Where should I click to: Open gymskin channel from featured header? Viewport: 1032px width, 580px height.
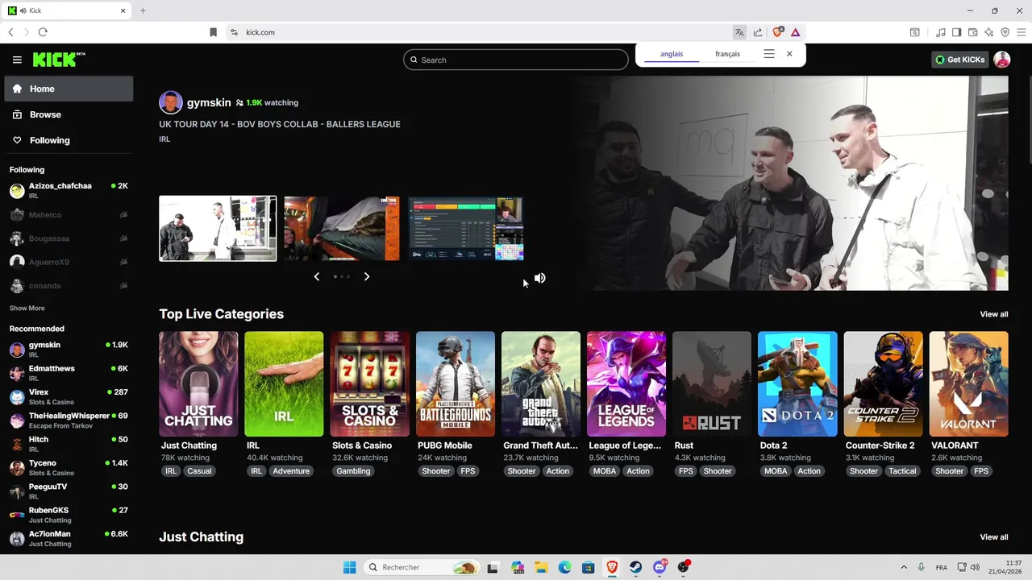point(209,102)
